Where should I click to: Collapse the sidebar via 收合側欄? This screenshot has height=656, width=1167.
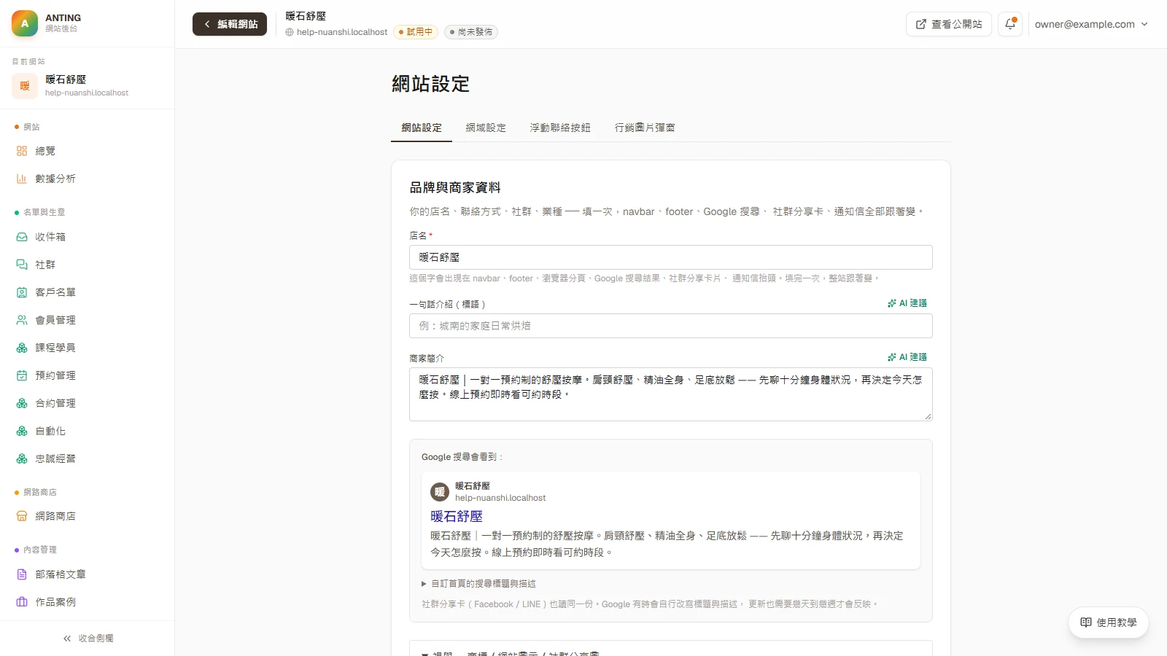[88, 639]
